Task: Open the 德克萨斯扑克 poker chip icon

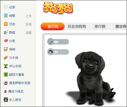Action: click(x=6, y=83)
